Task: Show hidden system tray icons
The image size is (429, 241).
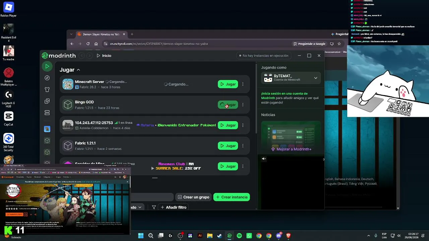Action: click(369, 236)
